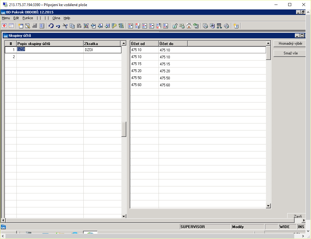
Task: Click the scissors cut icon
Action: click(x=65, y=26)
